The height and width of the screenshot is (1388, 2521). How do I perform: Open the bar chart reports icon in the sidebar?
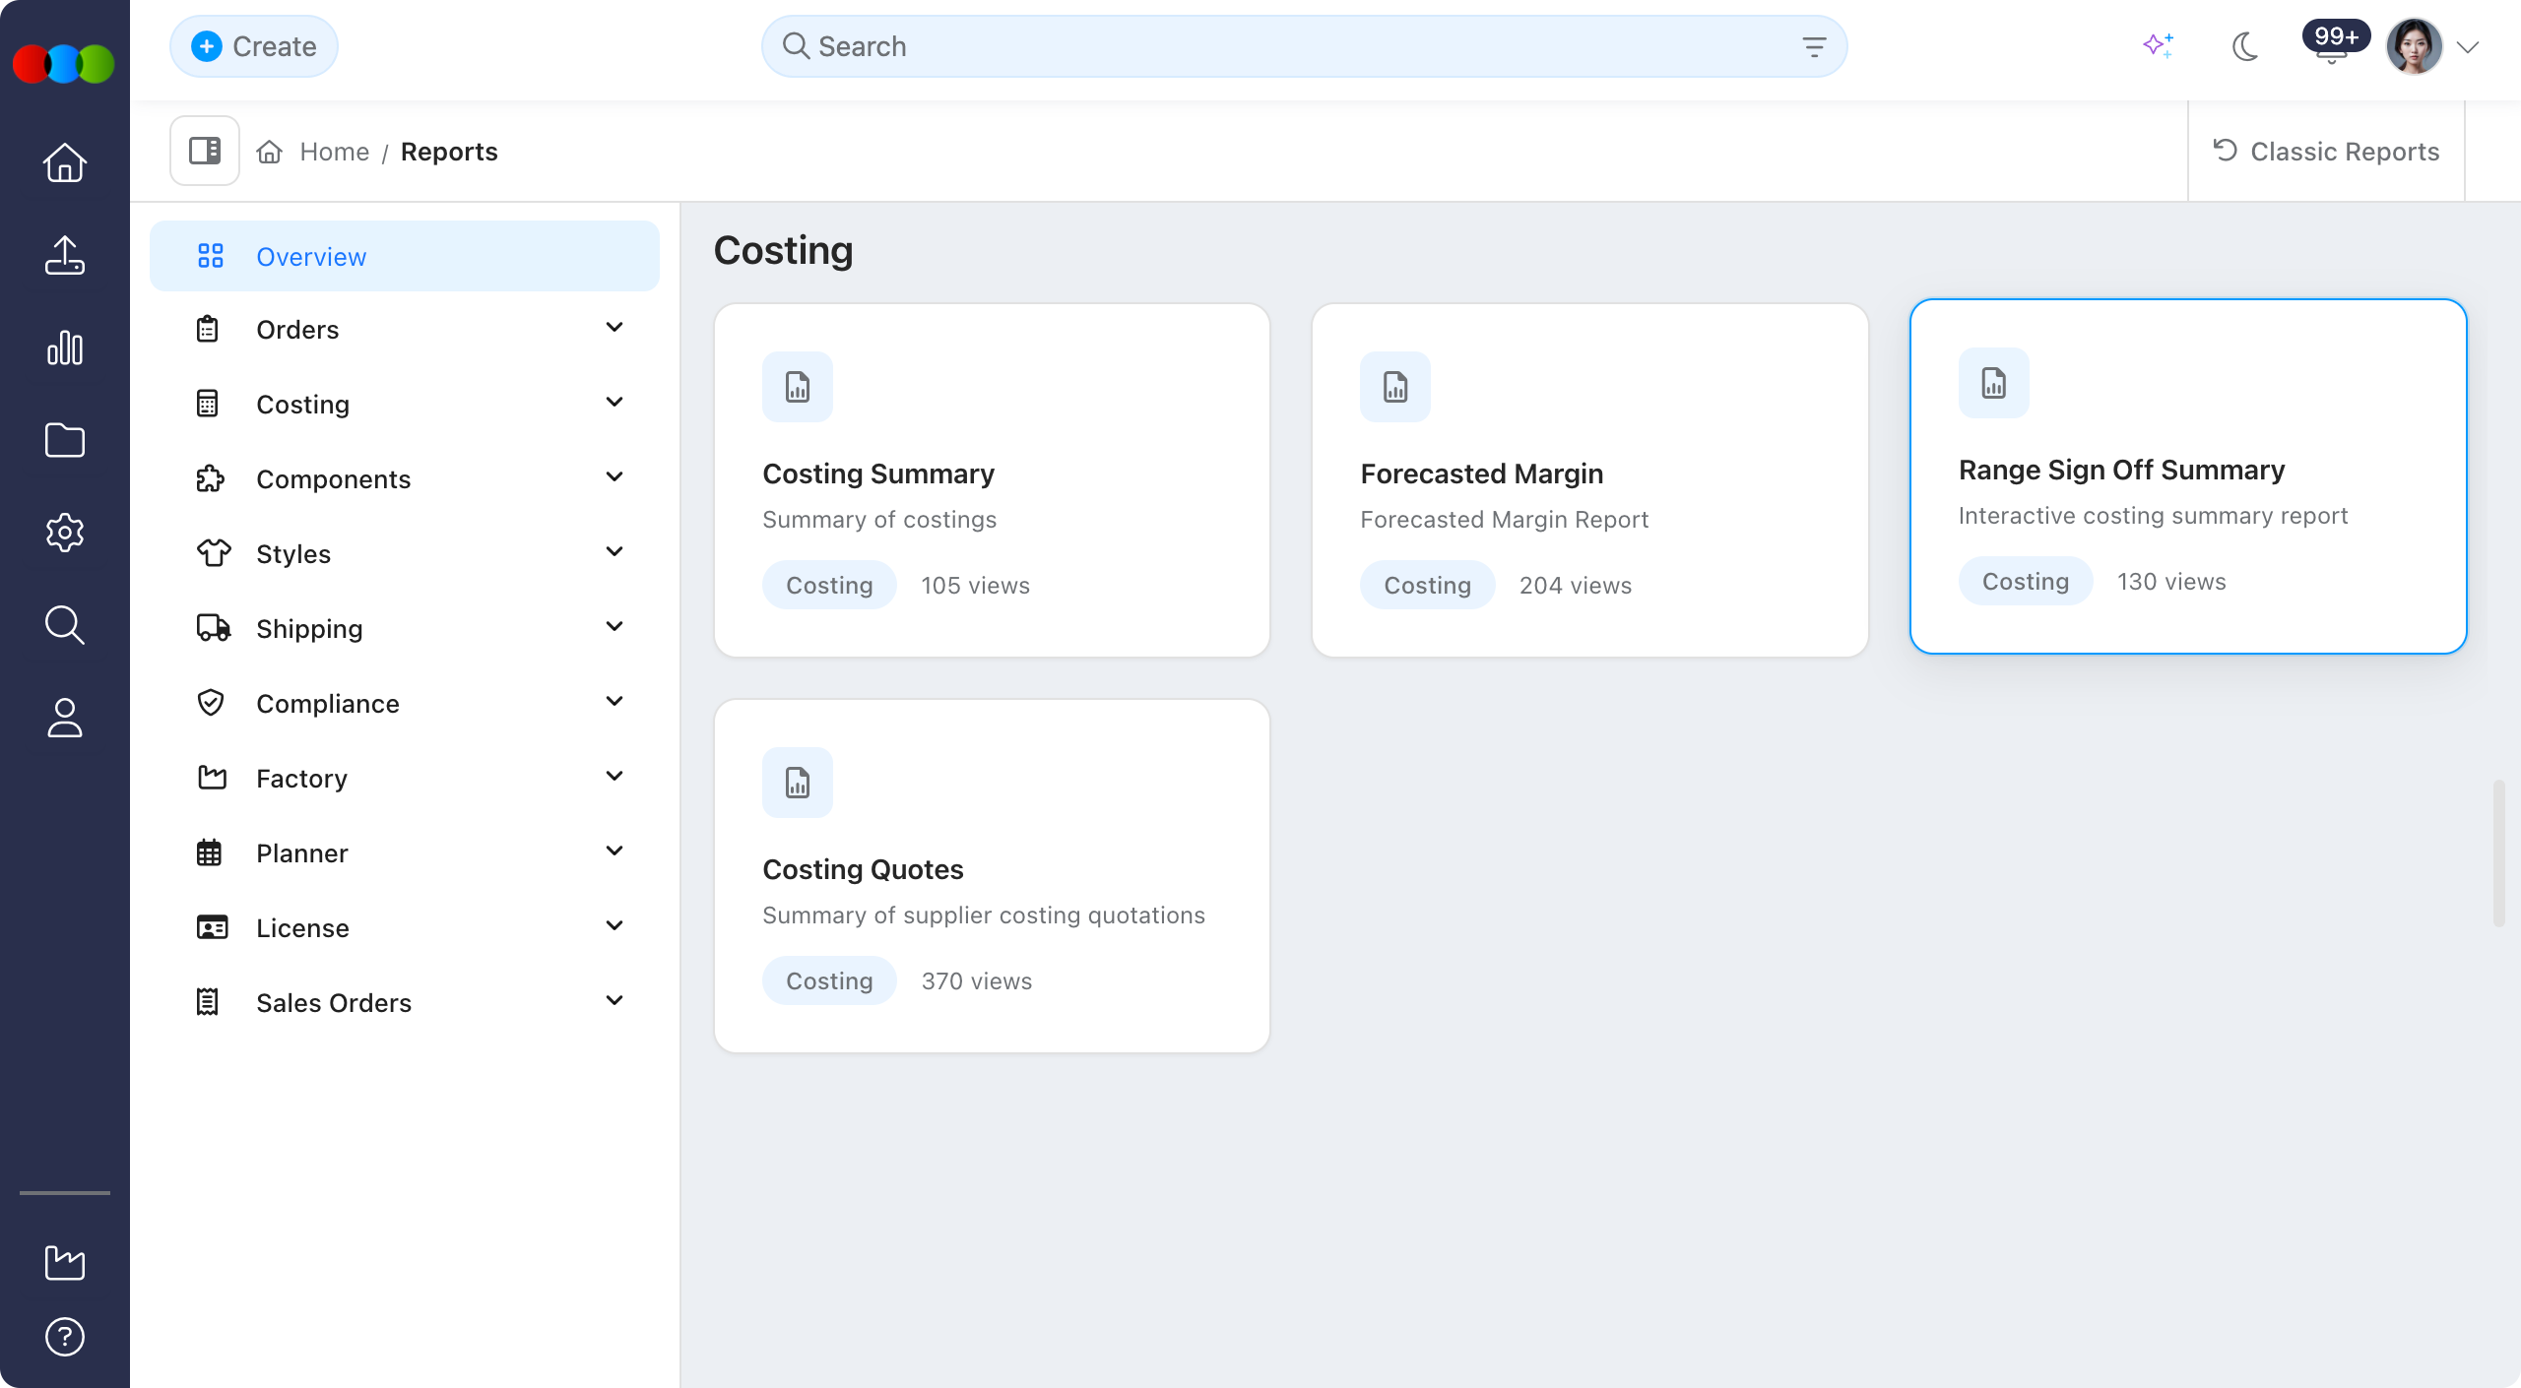pyautogui.click(x=65, y=347)
